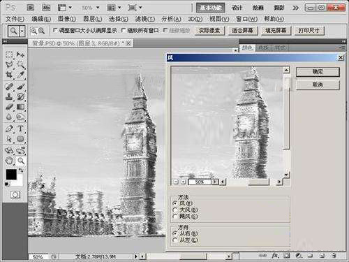The height and width of the screenshot is (262, 349).
Task: Select the Rectangular Marquee tool
Action: (x=9, y=54)
